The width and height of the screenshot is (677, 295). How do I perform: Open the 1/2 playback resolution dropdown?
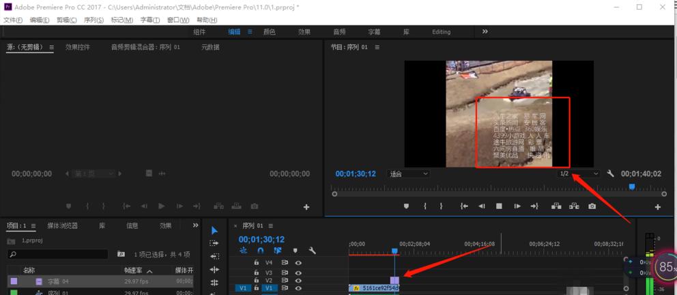(579, 174)
